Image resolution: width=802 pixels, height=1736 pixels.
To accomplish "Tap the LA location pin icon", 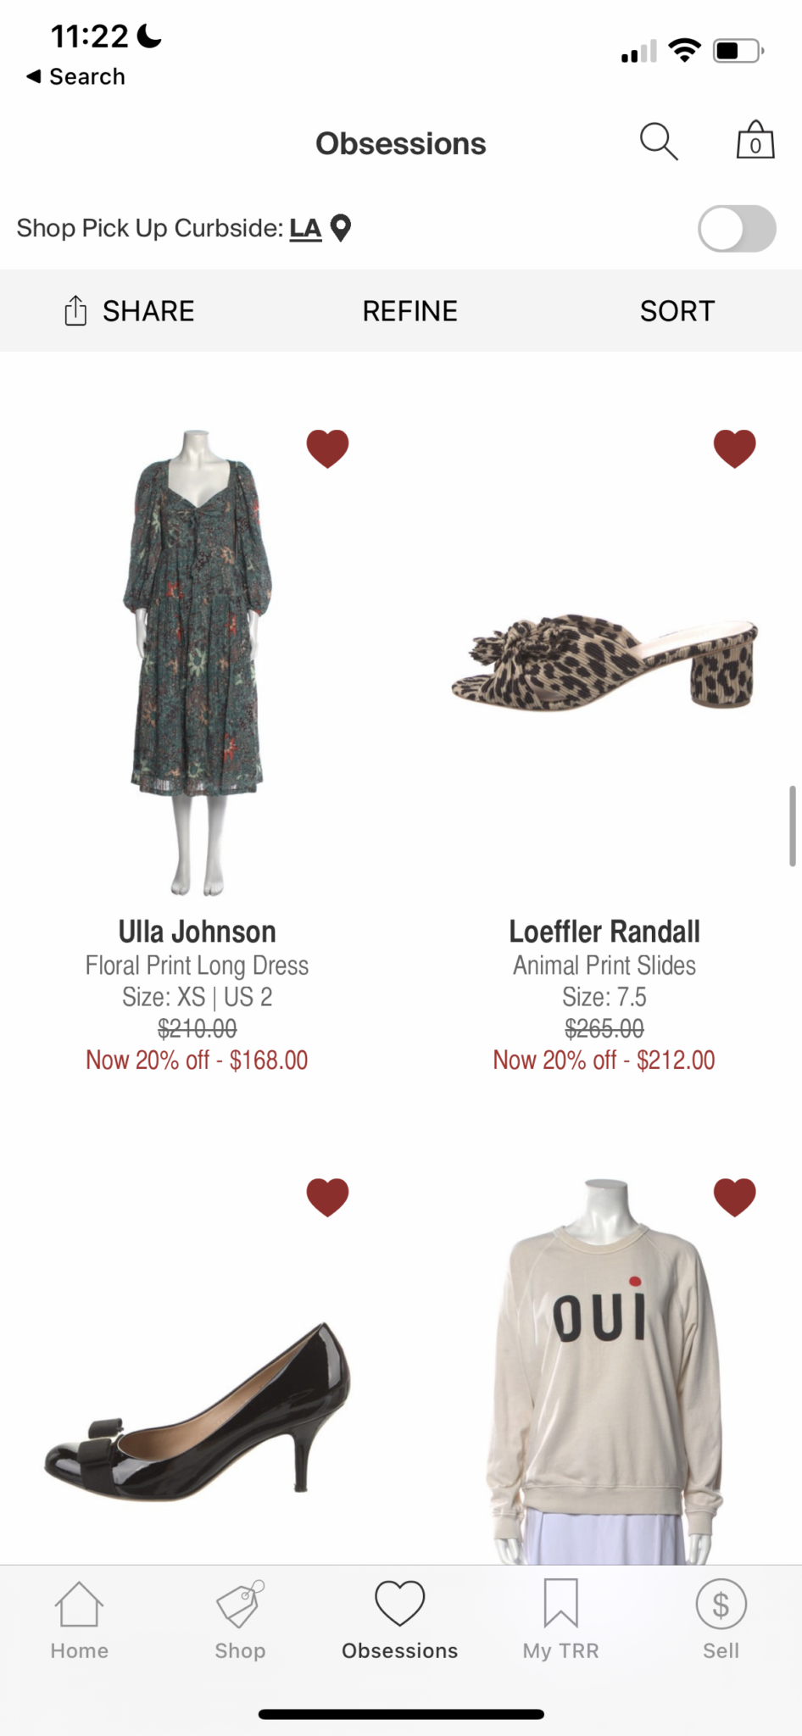I will [341, 228].
